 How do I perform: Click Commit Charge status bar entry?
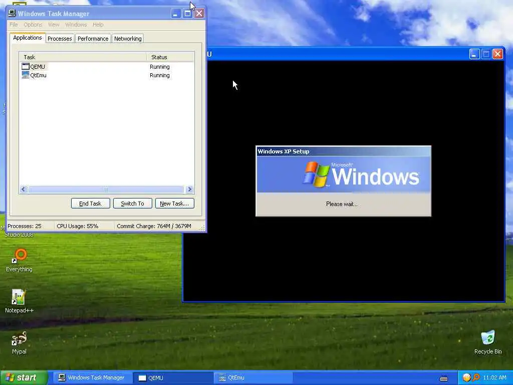(x=154, y=226)
